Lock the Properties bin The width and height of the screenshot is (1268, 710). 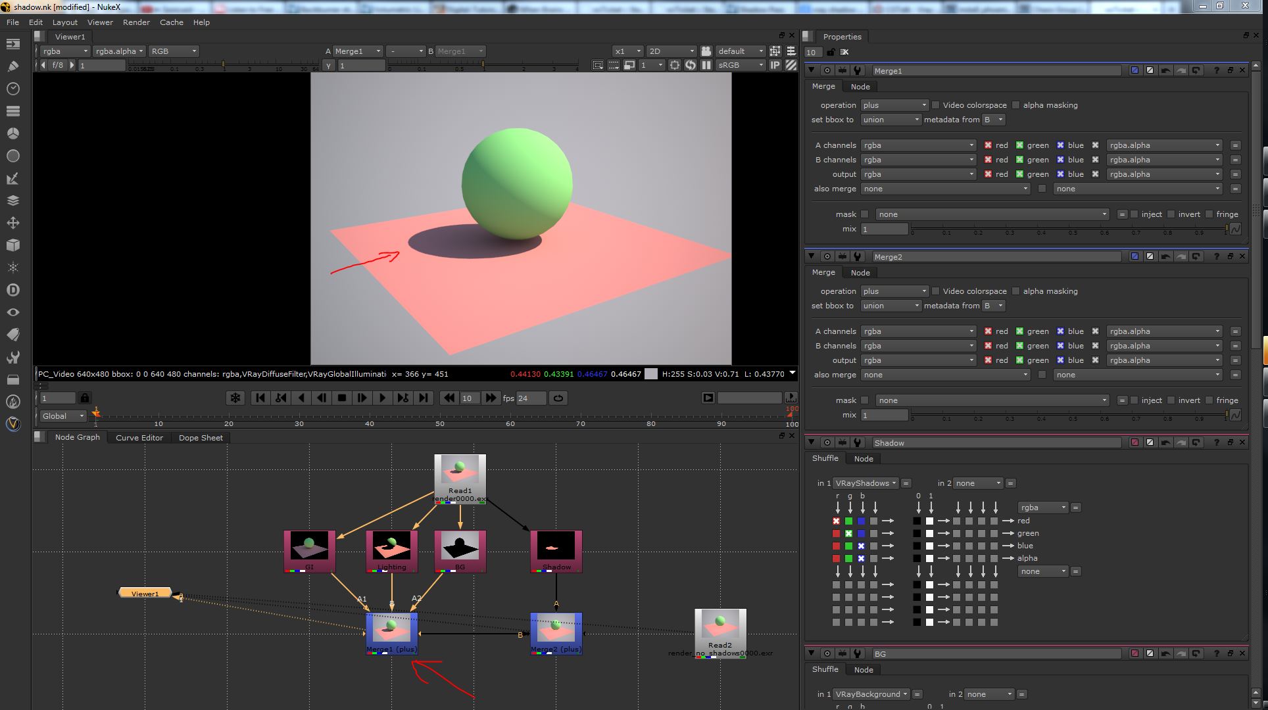point(831,52)
